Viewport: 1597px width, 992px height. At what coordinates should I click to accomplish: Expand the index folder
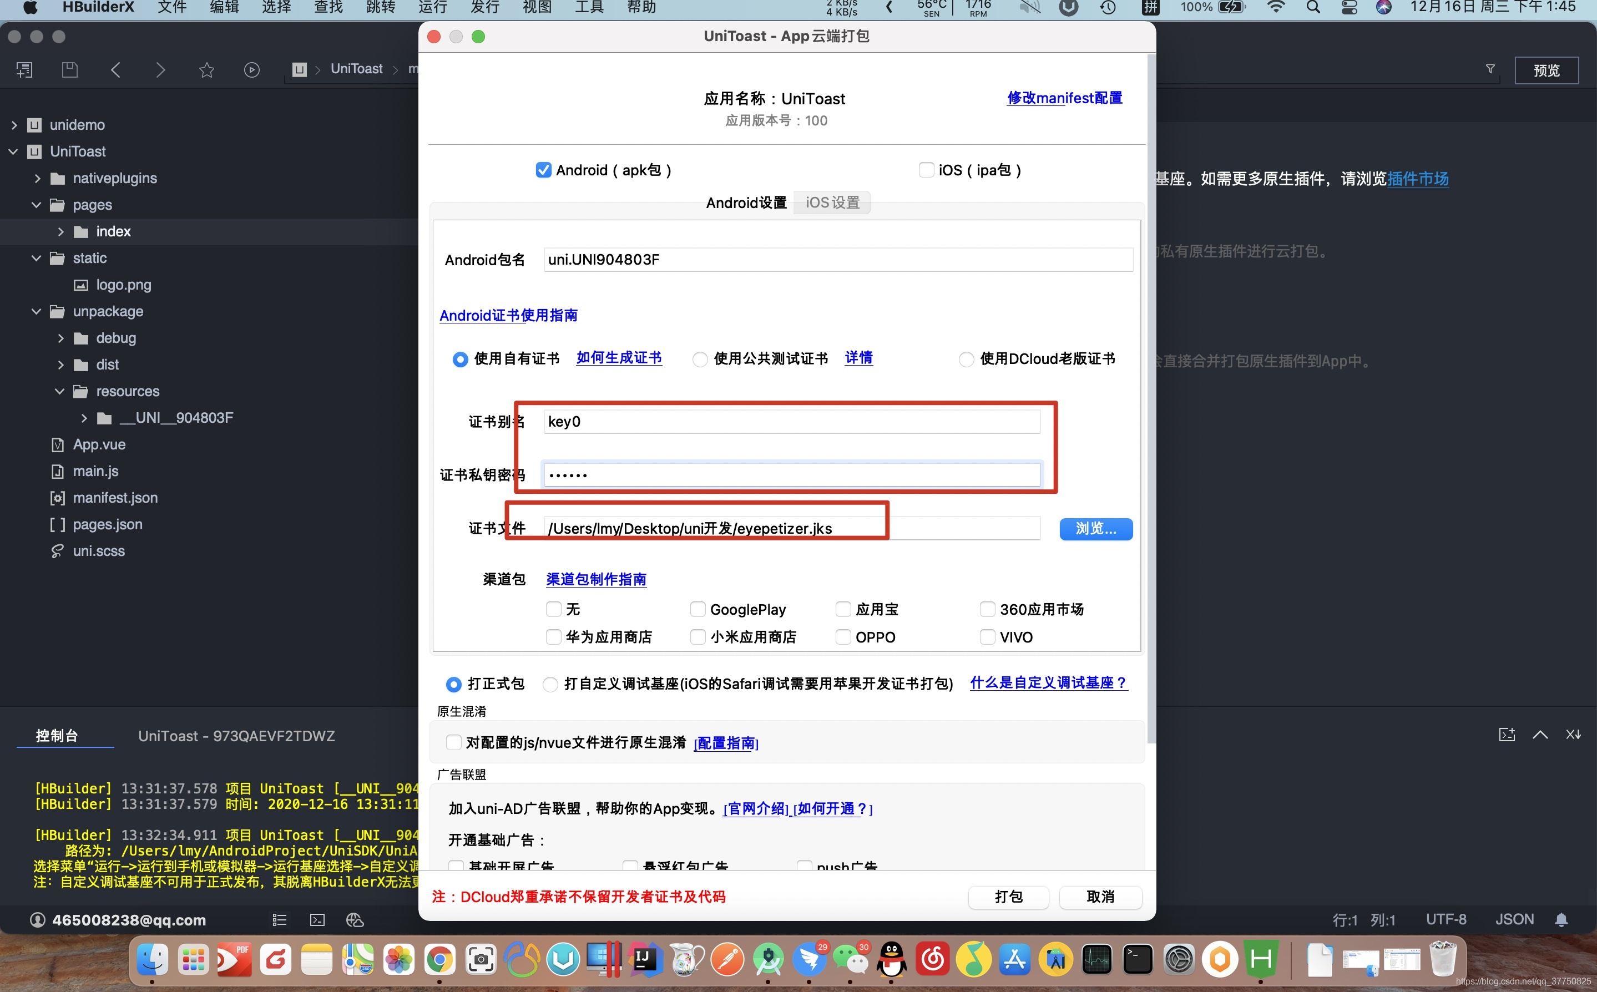(60, 231)
